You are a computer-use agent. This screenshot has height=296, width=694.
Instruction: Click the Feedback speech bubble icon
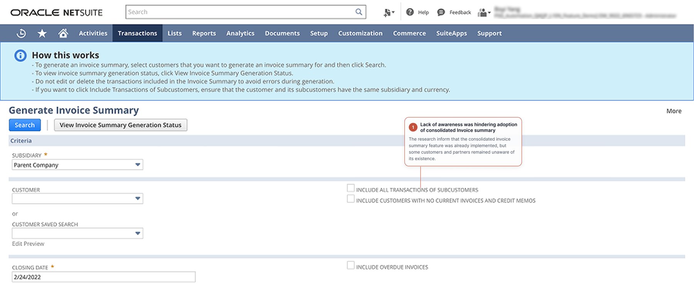pyautogui.click(x=441, y=12)
